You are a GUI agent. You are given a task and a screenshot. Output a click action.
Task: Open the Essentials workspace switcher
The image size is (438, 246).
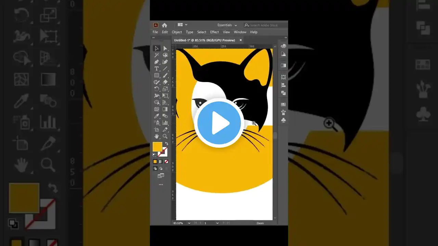[227, 25]
